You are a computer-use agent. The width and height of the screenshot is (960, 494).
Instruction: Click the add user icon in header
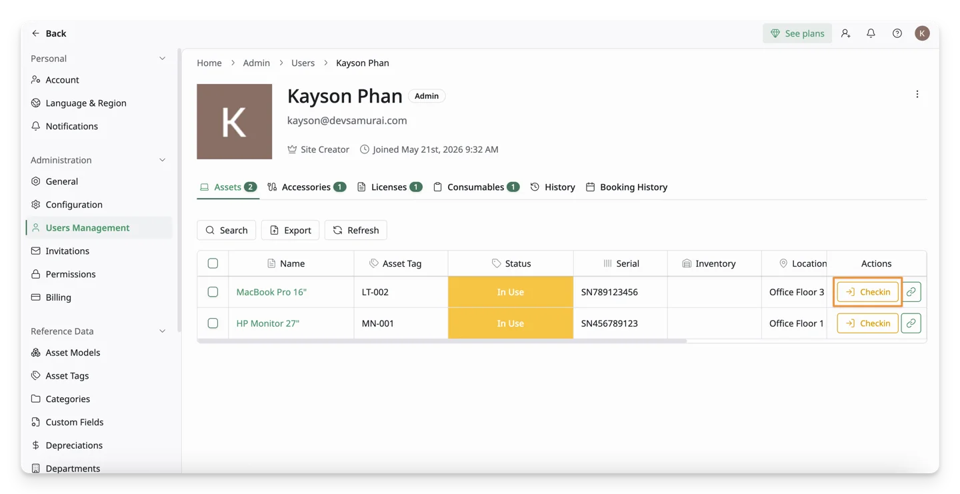click(x=845, y=33)
